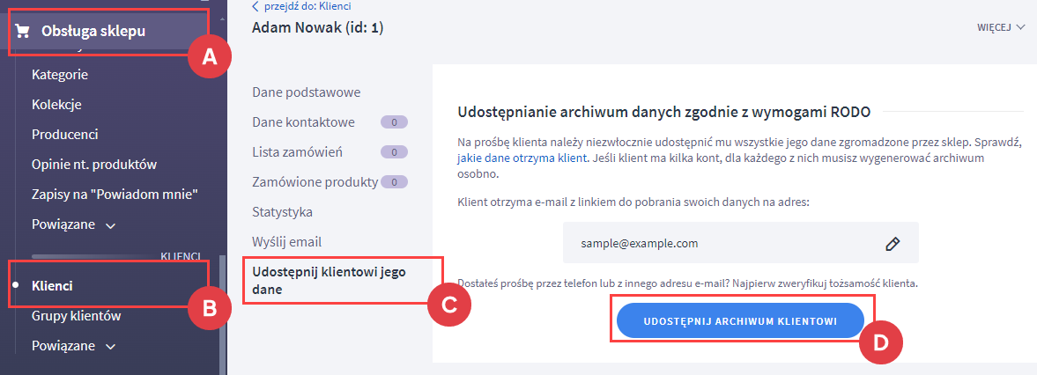
Task: Select Kolekcje in sidebar menu
Action: tap(56, 105)
